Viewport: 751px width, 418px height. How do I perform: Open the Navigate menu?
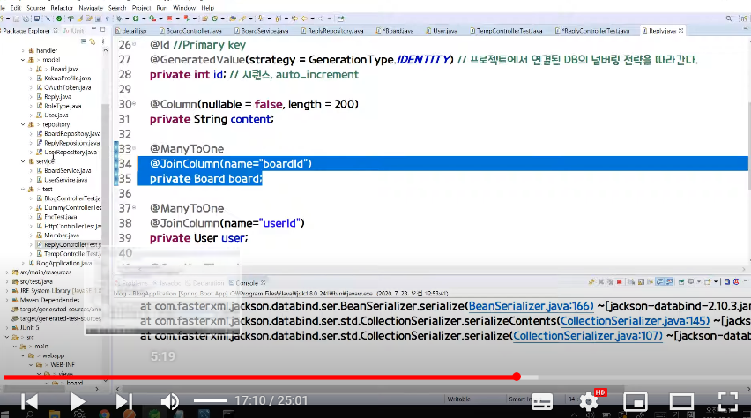91,8
